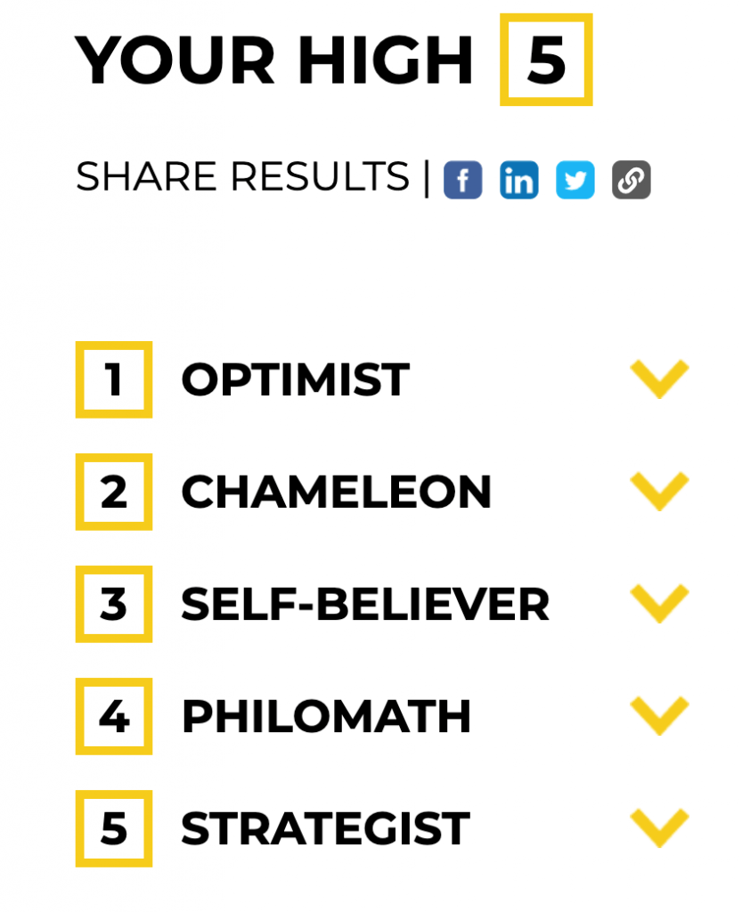Click the yellow number 2 box
742x912 pixels.
[x=114, y=492]
